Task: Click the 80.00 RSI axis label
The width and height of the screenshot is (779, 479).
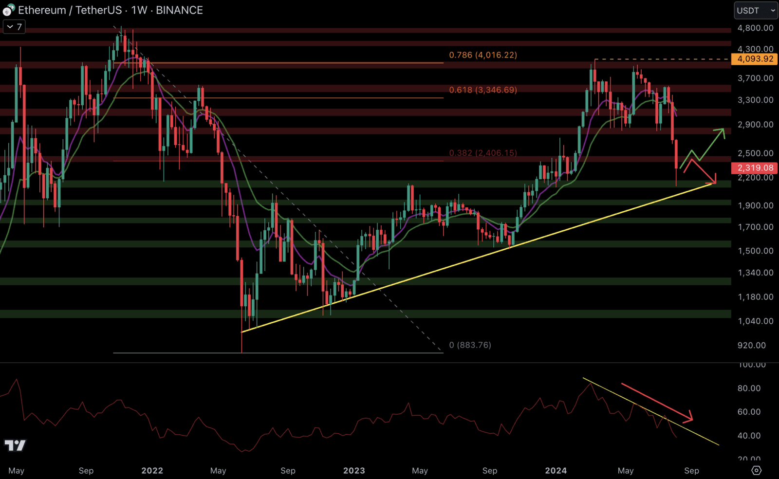Action: click(749, 388)
